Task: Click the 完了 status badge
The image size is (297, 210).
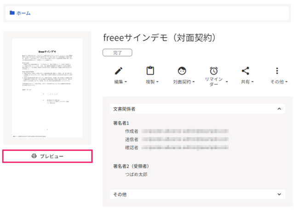Action: point(117,53)
